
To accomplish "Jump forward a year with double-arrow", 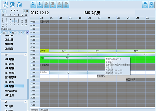I will pyautogui.click(x=27, y=11).
